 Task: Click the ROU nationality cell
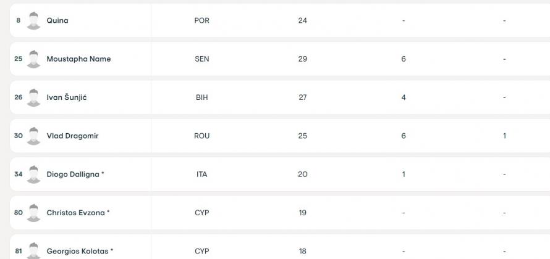201,136
